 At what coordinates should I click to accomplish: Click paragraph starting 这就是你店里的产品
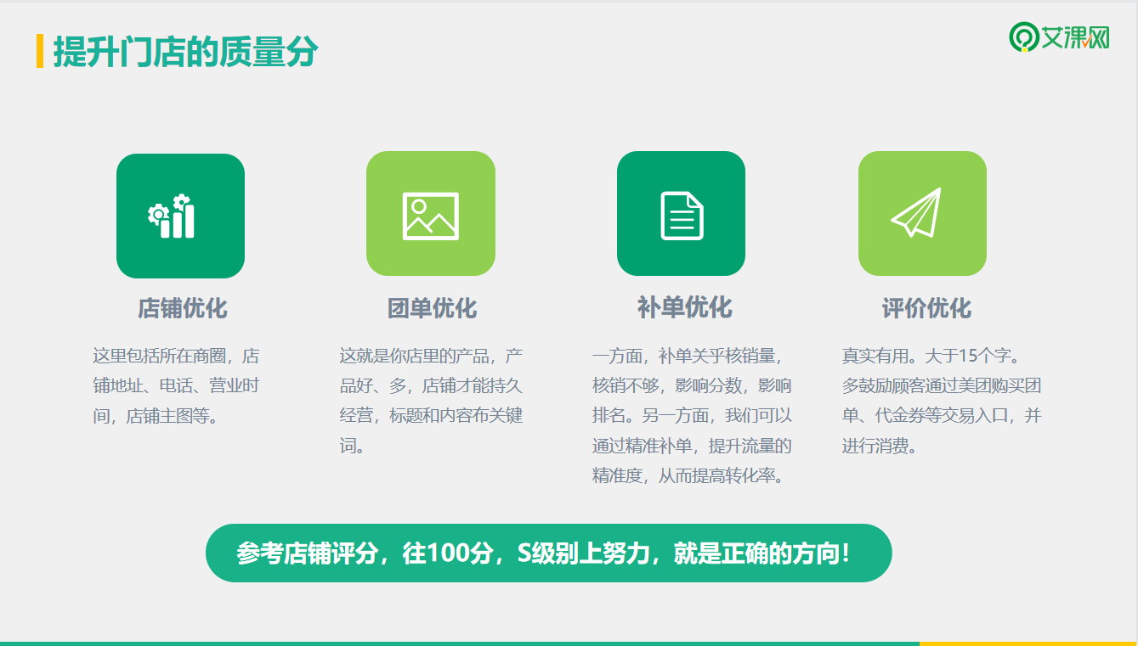431,400
